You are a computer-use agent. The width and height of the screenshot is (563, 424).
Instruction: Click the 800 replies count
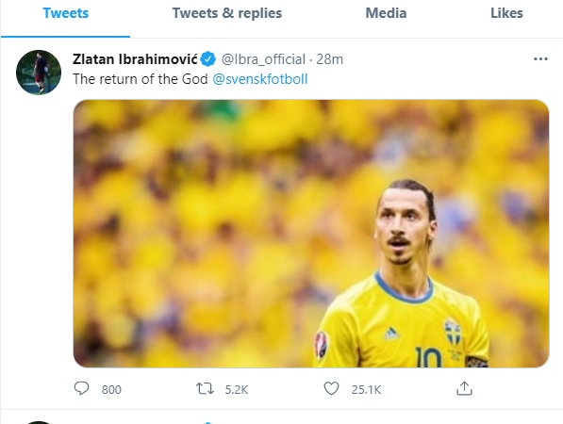click(x=111, y=389)
